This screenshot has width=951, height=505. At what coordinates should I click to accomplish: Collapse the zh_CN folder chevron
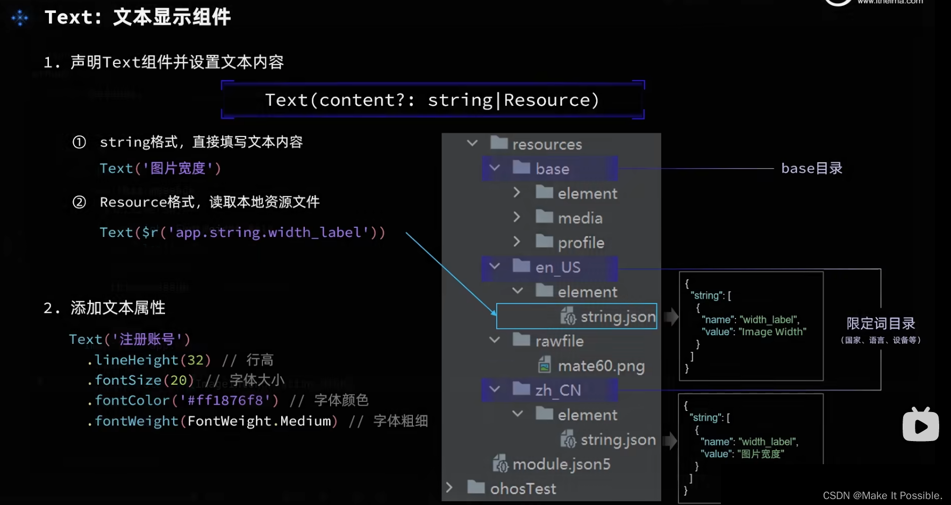pyautogui.click(x=495, y=389)
